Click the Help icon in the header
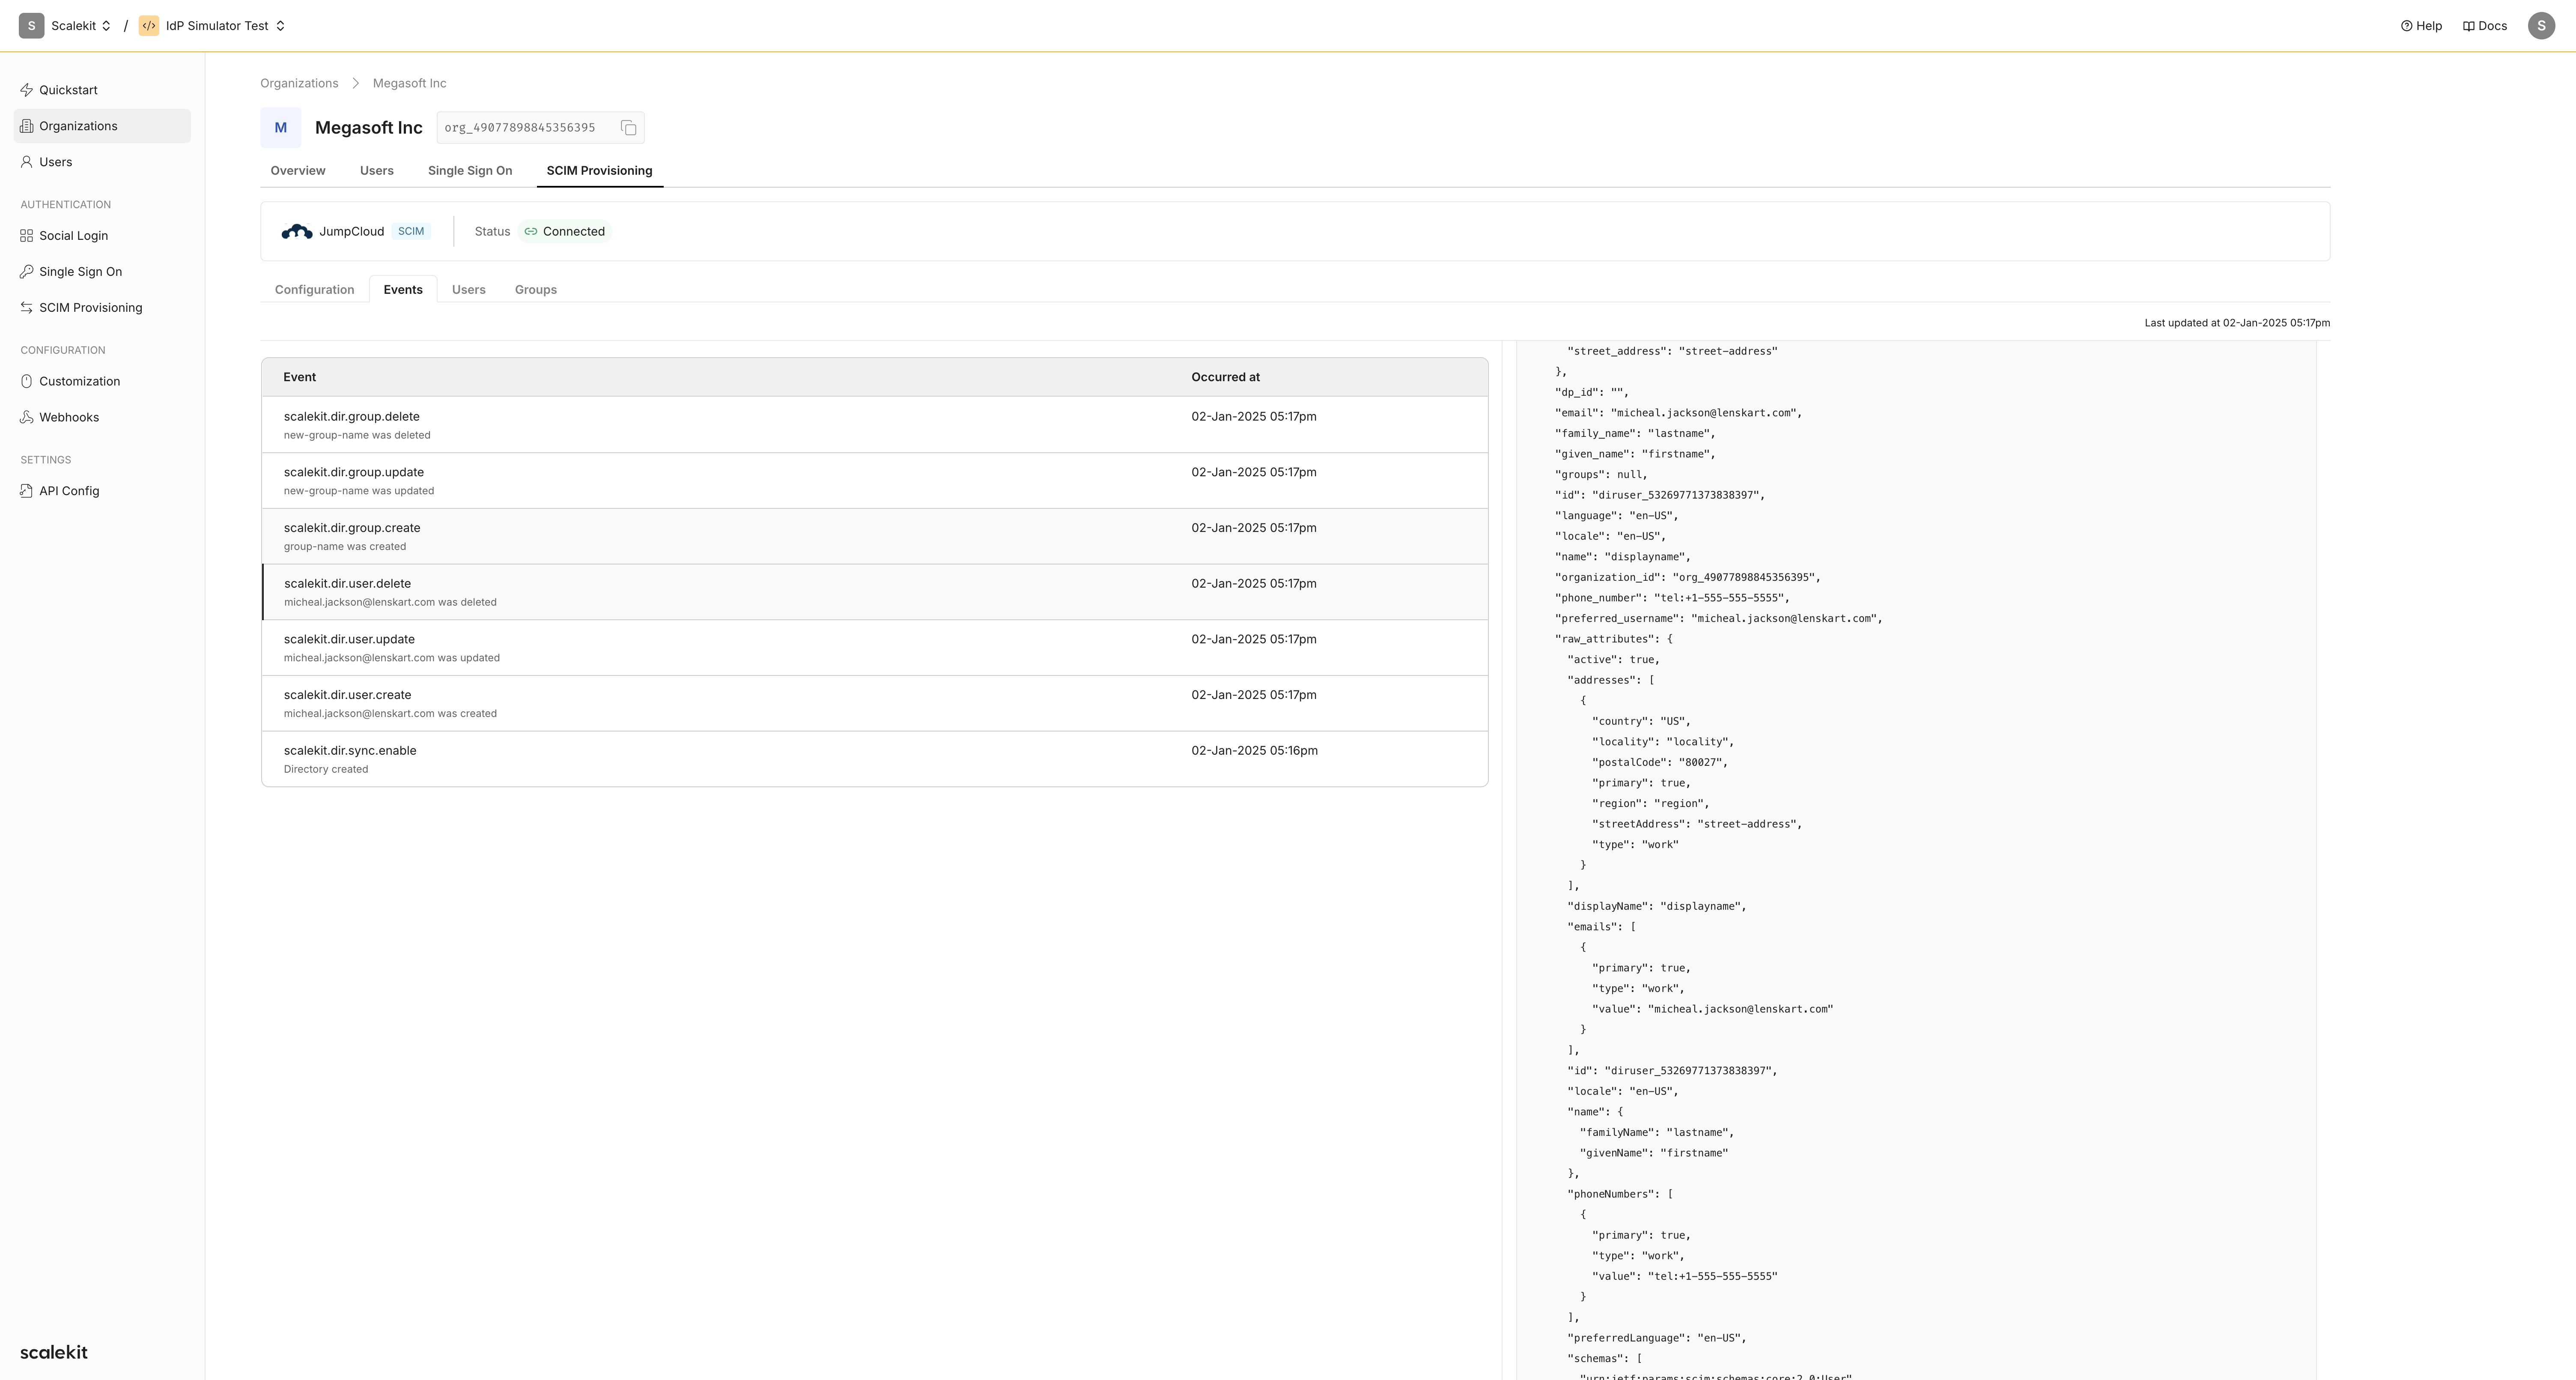The height and width of the screenshot is (1380, 2576). pos(2406,26)
